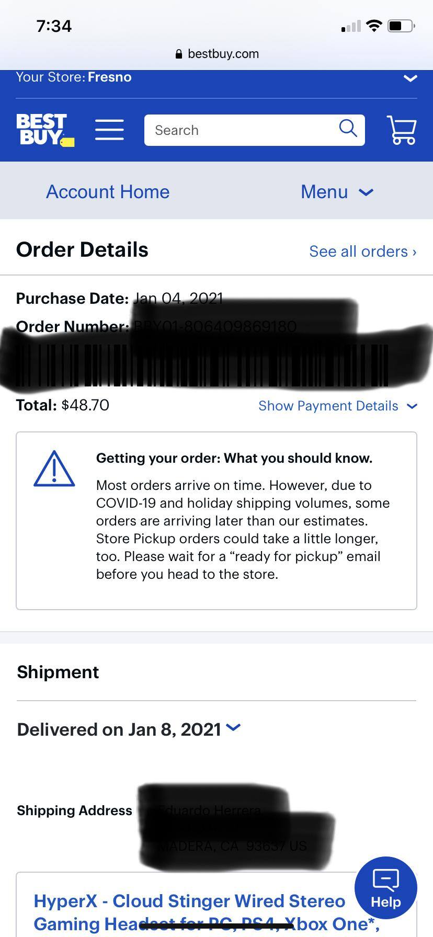Image resolution: width=433 pixels, height=937 pixels.
Task: Expand the Your Store: Fresno selector
Action: click(411, 78)
